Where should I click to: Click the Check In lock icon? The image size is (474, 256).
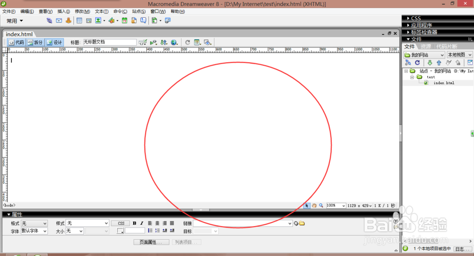click(458, 62)
